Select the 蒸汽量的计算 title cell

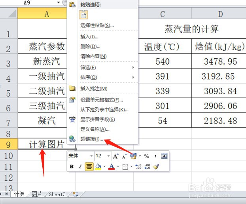click(192, 29)
